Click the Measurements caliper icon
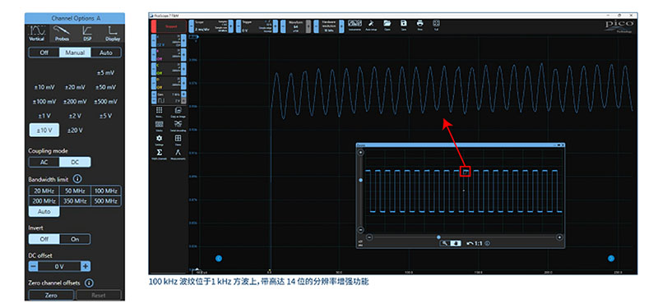The width and height of the screenshot is (658, 308). pyautogui.click(x=178, y=154)
